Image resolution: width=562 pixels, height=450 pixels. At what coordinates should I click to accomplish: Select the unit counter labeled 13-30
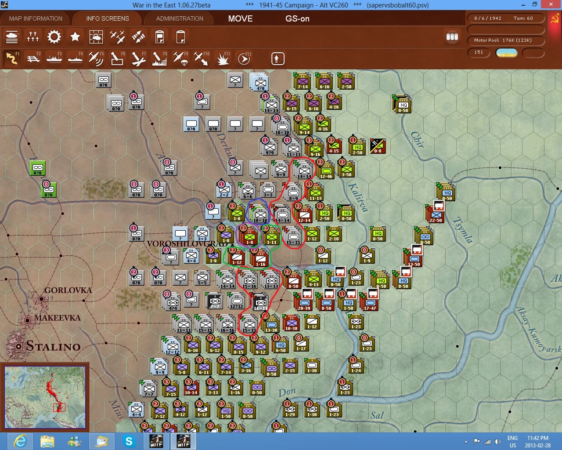(271, 324)
